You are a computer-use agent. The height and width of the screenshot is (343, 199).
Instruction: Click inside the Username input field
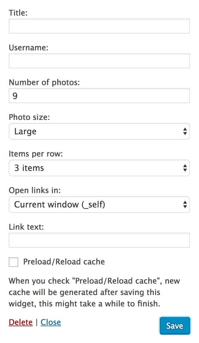[x=99, y=61]
